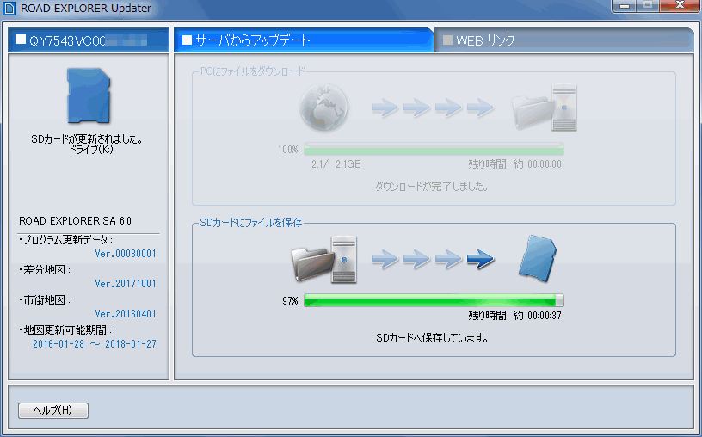The image size is (702, 437).
Task: Click the large blue SD card icon in left panel
Action: (89, 95)
